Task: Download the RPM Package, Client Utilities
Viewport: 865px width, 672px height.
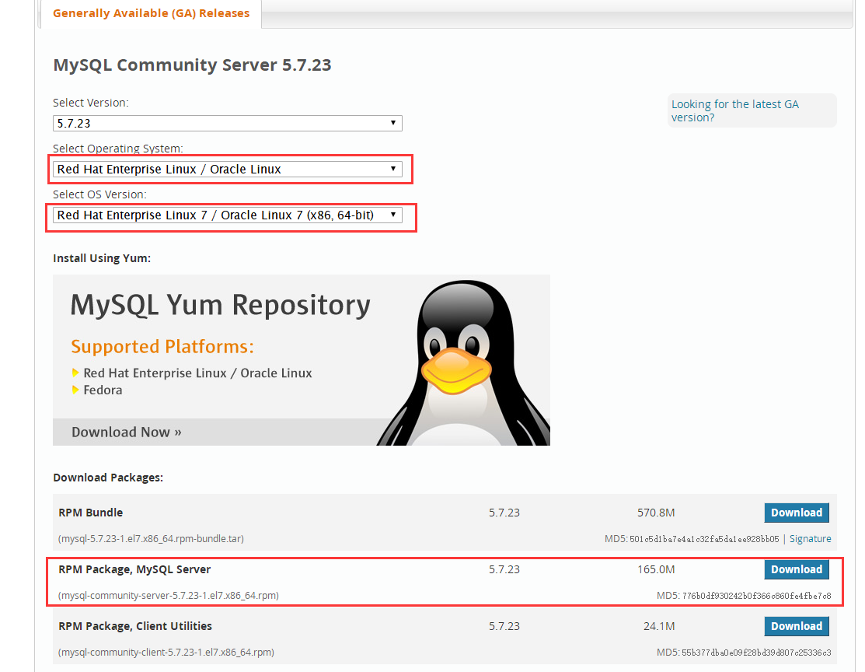Action: click(796, 626)
